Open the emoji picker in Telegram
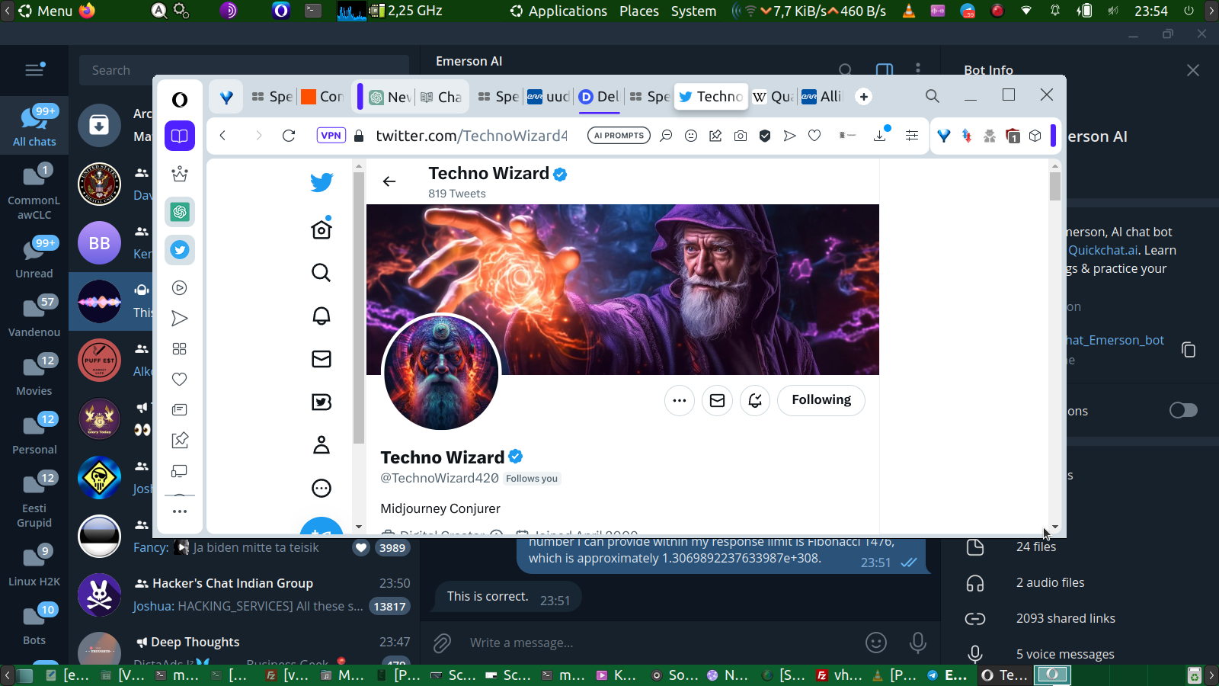 [876, 643]
